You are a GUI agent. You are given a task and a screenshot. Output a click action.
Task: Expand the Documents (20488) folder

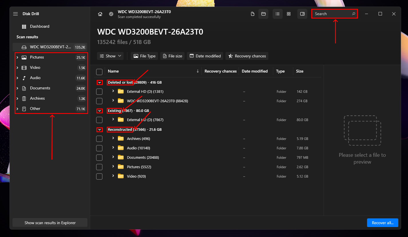click(x=113, y=157)
